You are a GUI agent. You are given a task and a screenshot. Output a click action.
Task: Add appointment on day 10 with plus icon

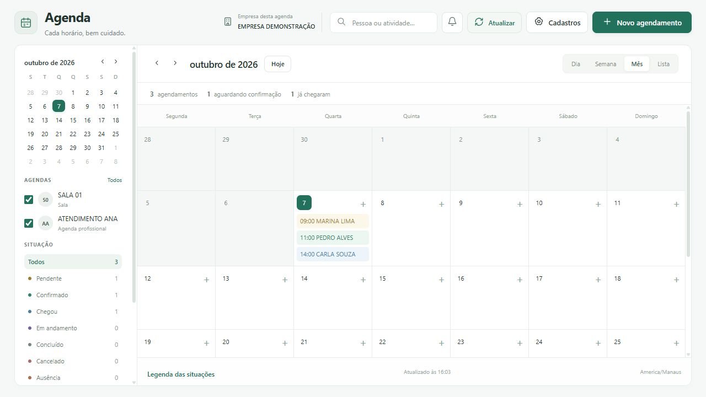click(x=598, y=204)
